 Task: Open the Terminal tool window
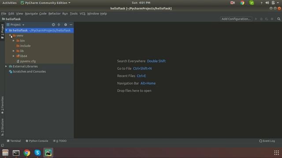14,141
